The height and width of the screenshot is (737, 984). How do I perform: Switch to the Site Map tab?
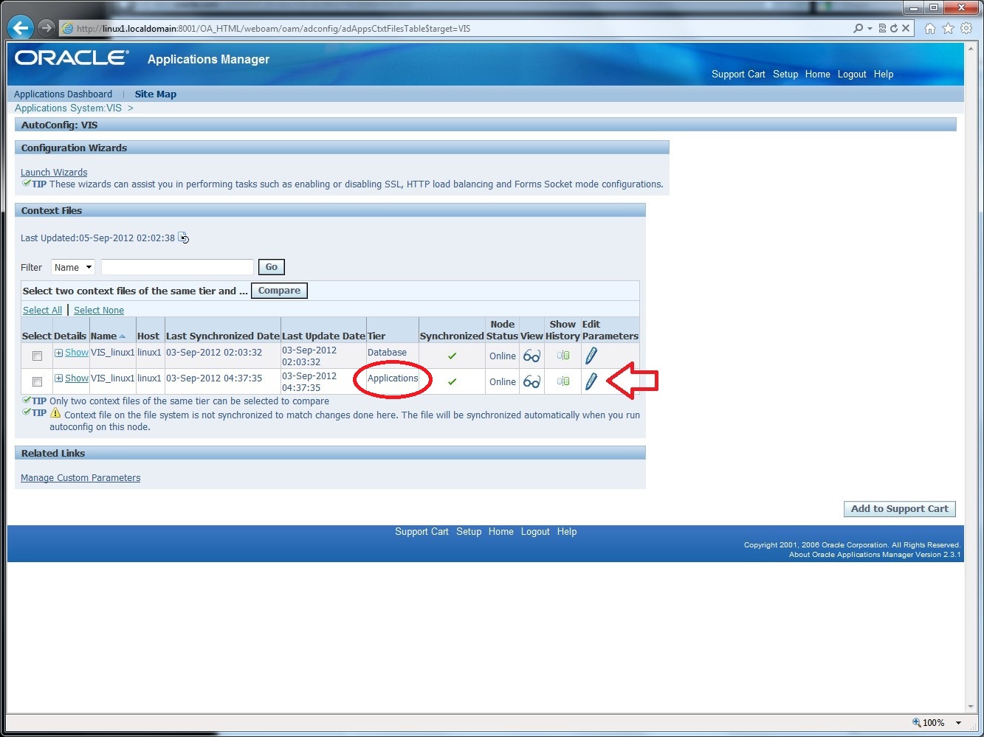pyautogui.click(x=155, y=94)
